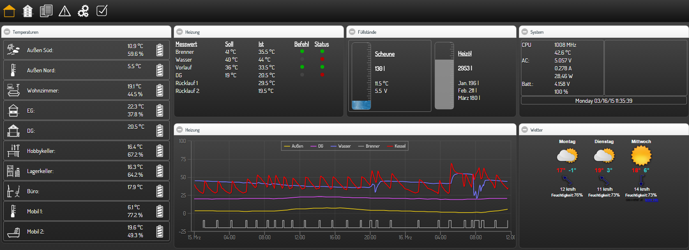Click the Mehr Info weather link
The height and width of the screenshot is (250, 689).
pyautogui.click(x=651, y=200)
